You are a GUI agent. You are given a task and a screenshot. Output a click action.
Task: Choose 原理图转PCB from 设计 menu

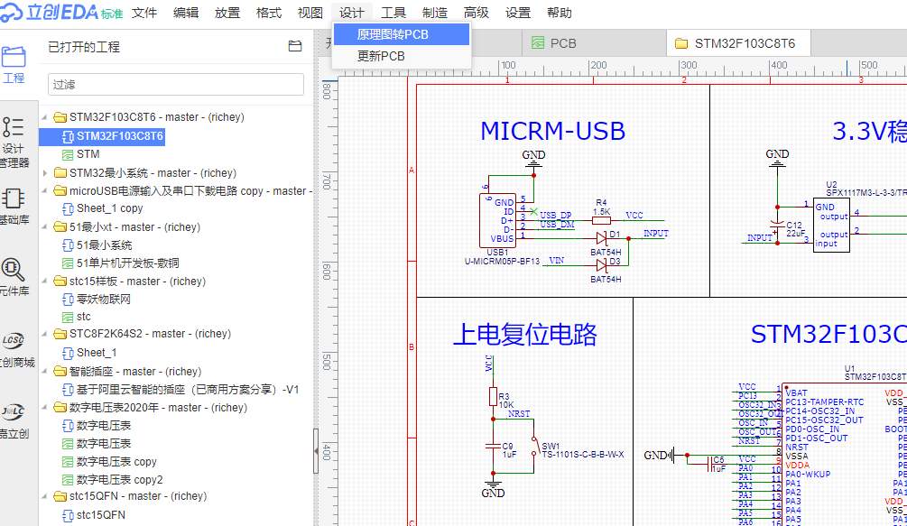402,34
